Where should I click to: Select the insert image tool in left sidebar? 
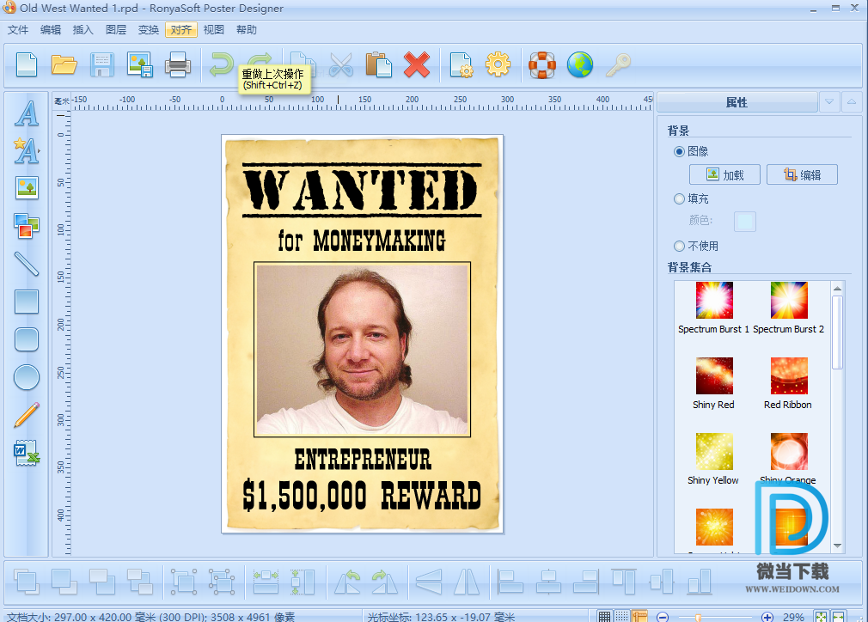(x=27, y=188)
